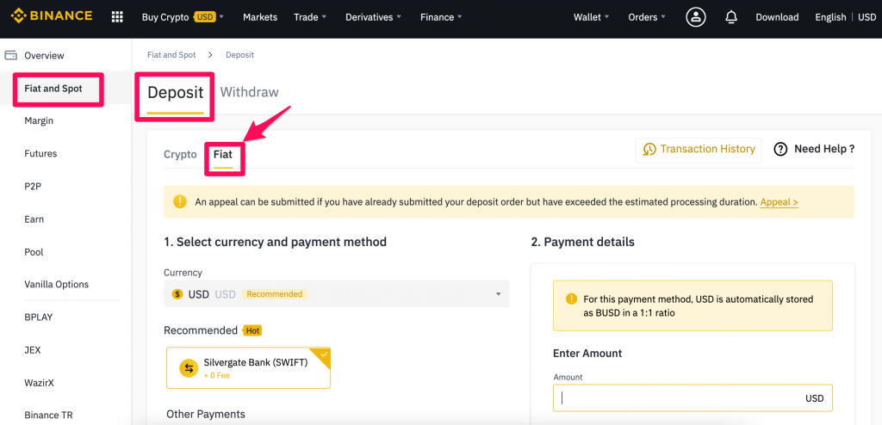Image resolution: width=882 pixels, height=425 pixels.
Task: Switch to the Withdraw tab
Action: pos(249,92)
